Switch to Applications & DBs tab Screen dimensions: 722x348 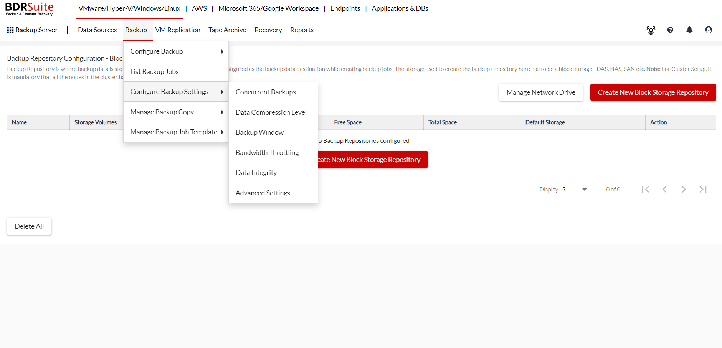point(400,8)
